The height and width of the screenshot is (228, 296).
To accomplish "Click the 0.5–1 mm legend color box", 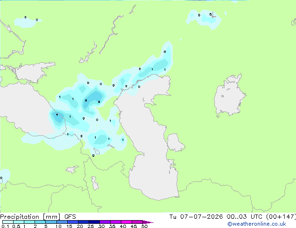I will [x=19, y=222].
